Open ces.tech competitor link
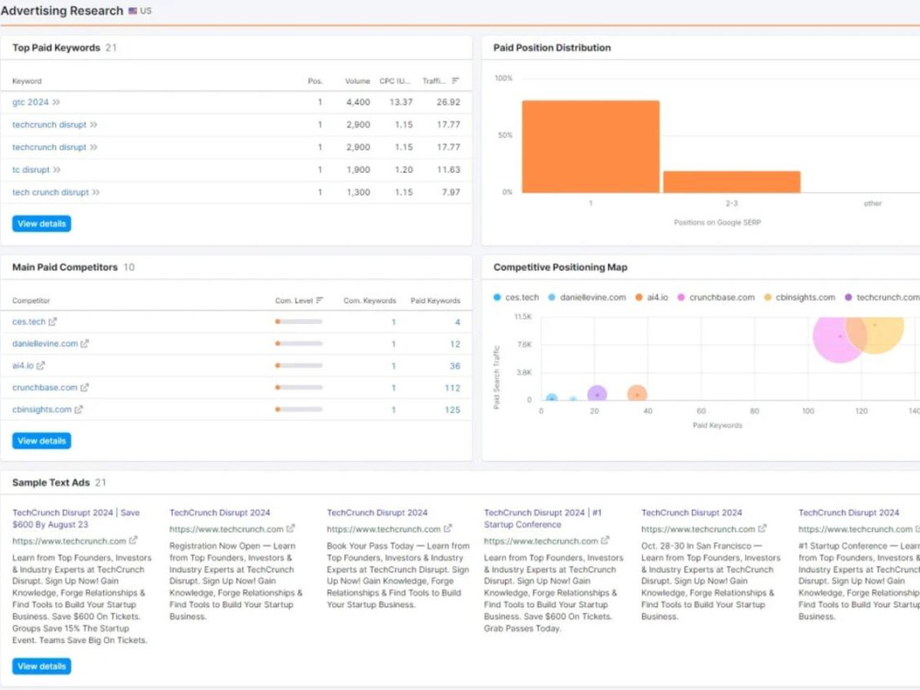This screenshot has width=920, height=690. pos(29,321)
